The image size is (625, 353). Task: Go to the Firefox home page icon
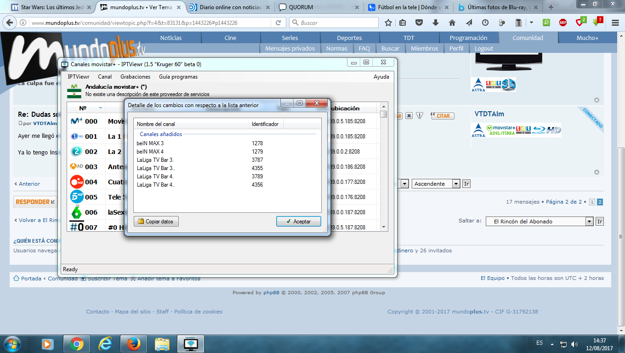click(x=452, y=23)
